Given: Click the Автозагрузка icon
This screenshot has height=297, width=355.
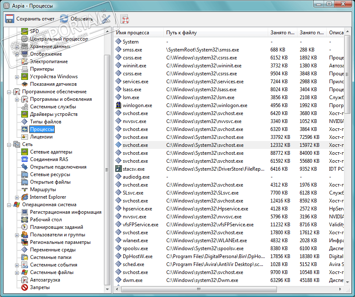Looking at the screenshot, I should point(25,280).
